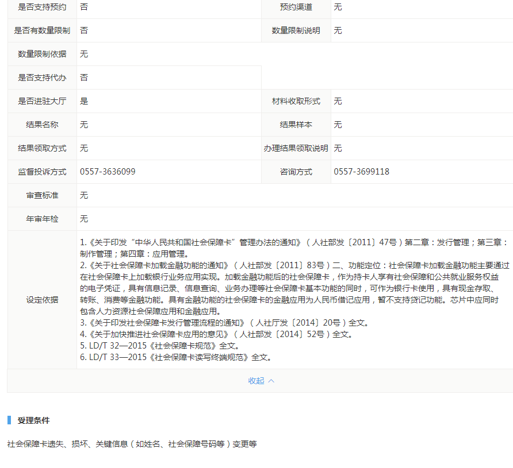Click the blue bar beside 受理条件

9,420
